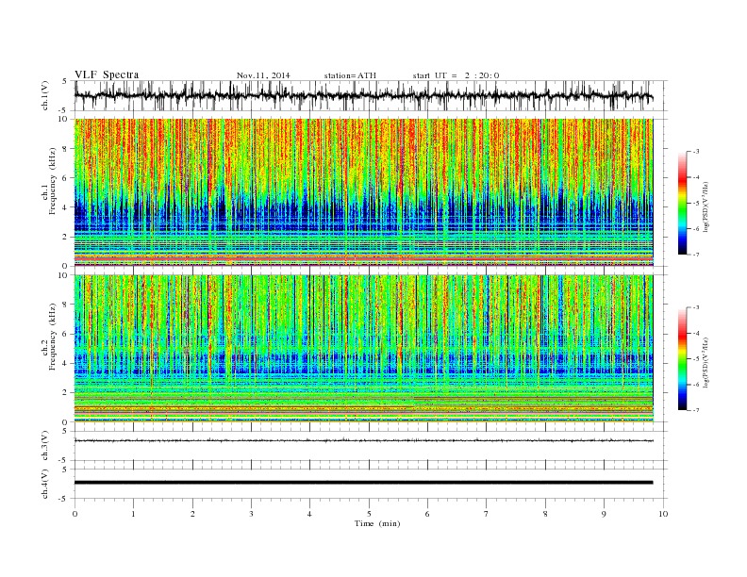Click the "5" tick on the Time axis

(x=369, y=514)
